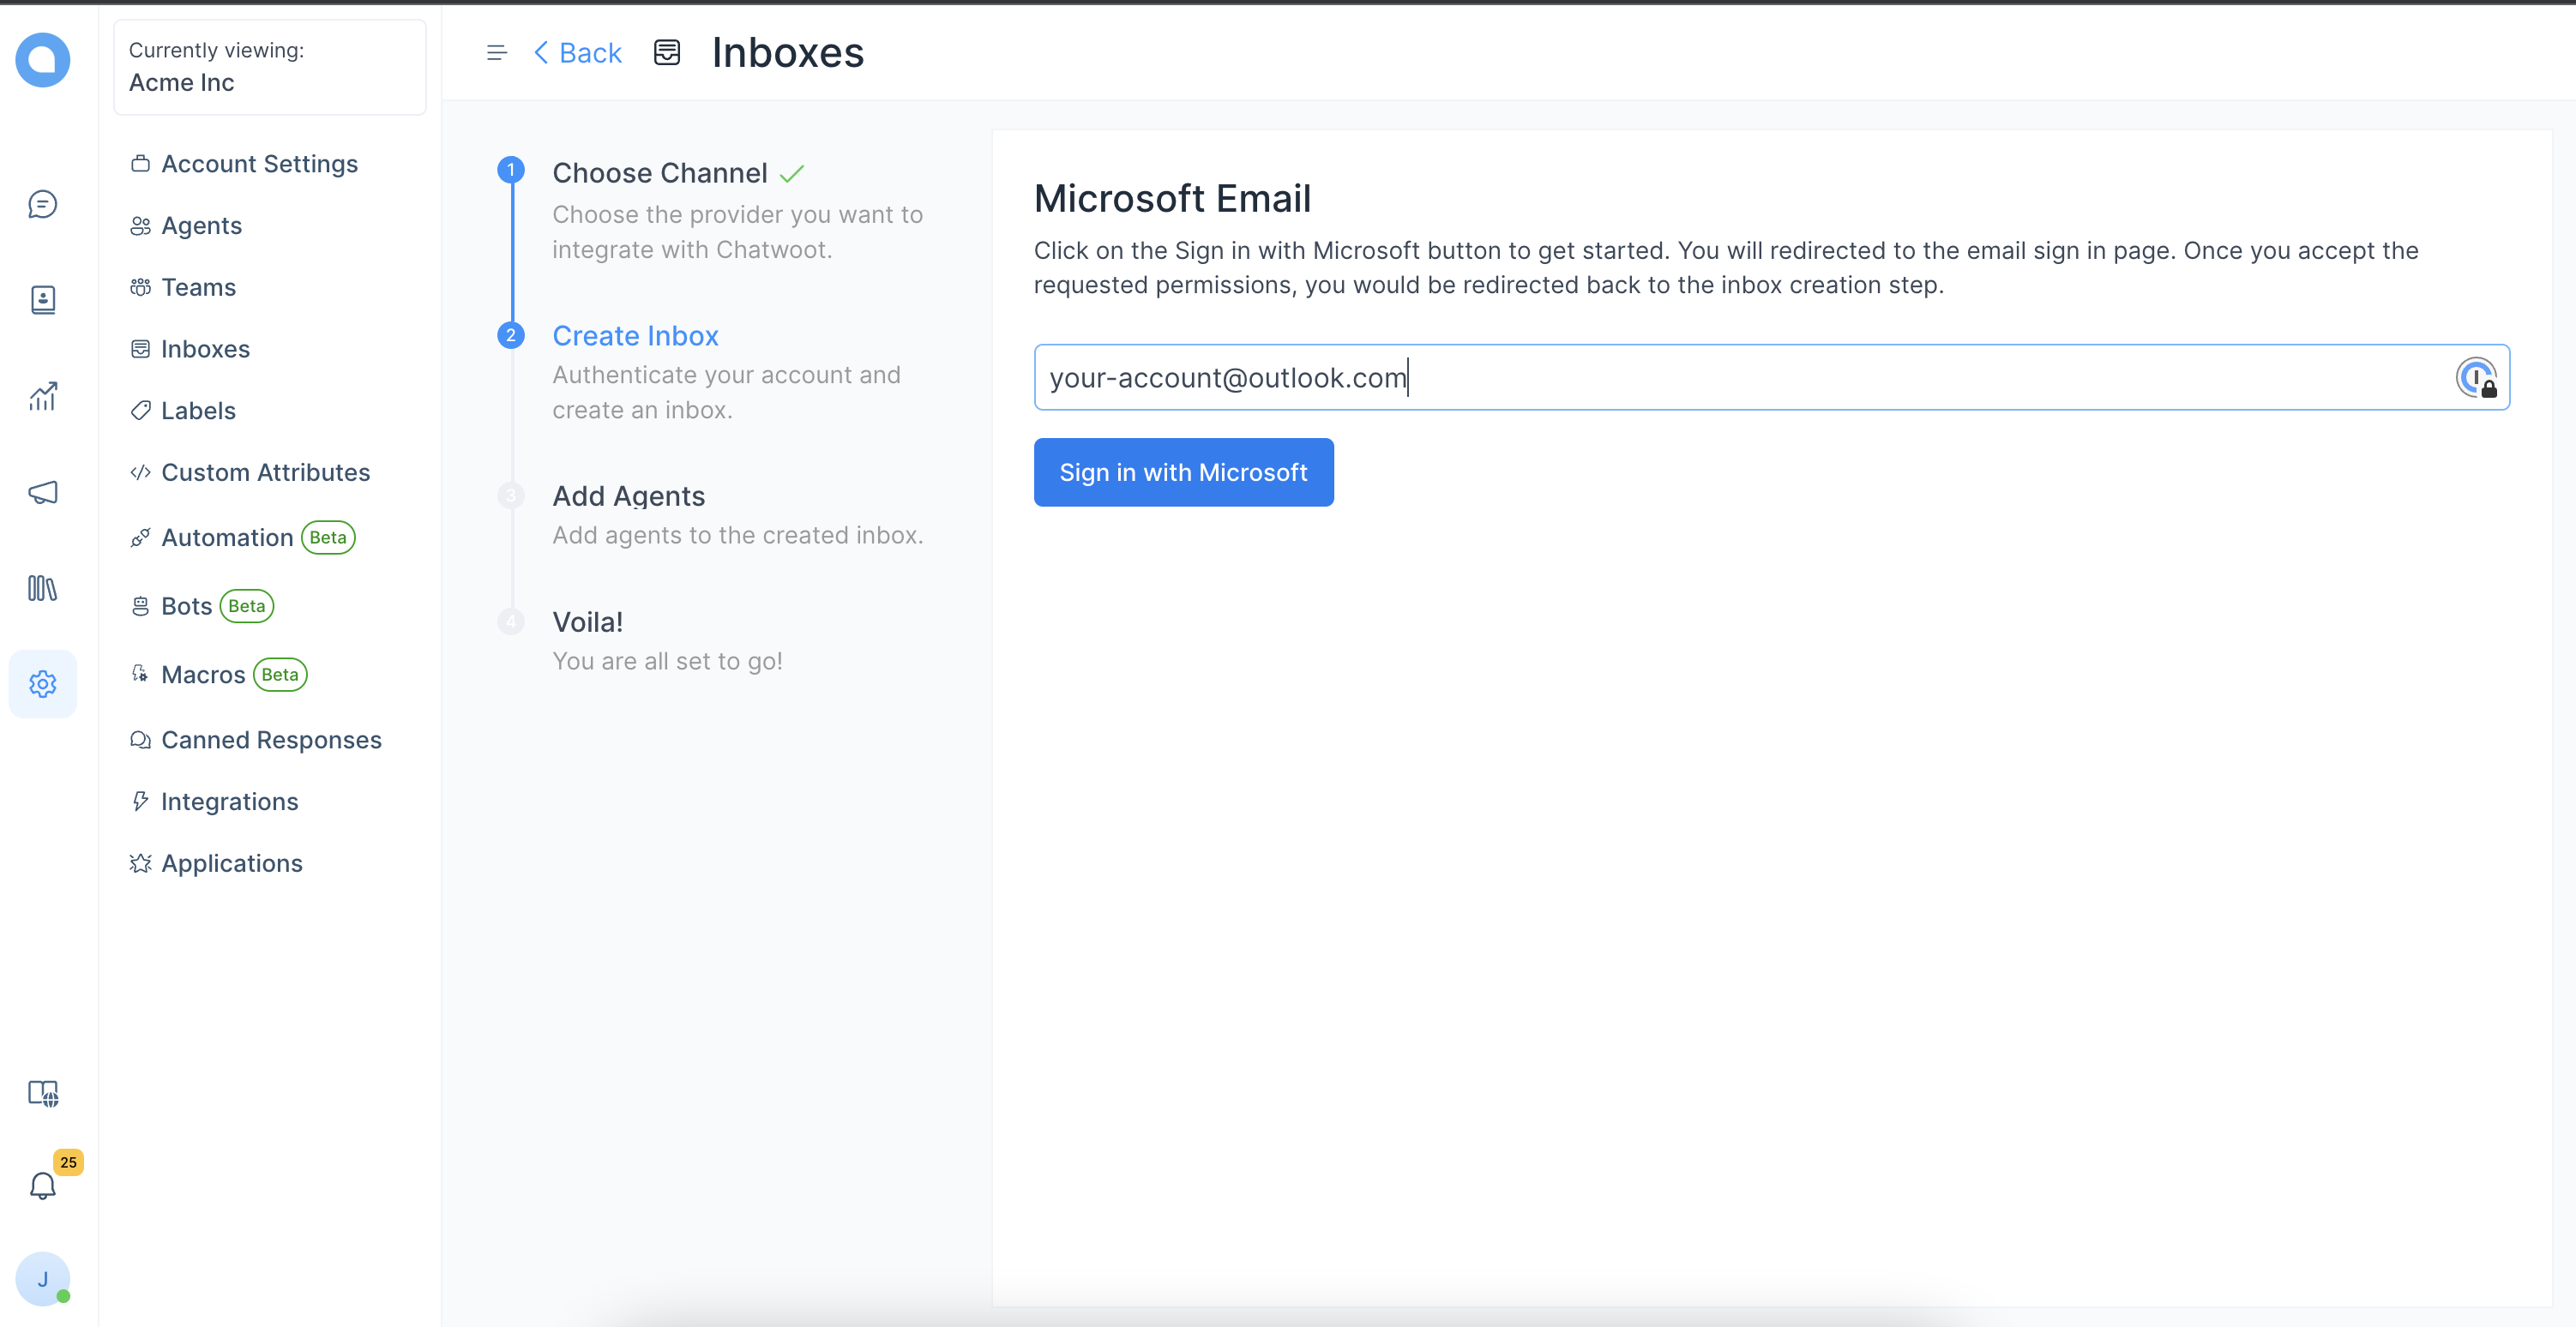Select Integrations in settings sidebar
The width and height of the screenshot is (2576, 1327).
(x=229, y=802)
